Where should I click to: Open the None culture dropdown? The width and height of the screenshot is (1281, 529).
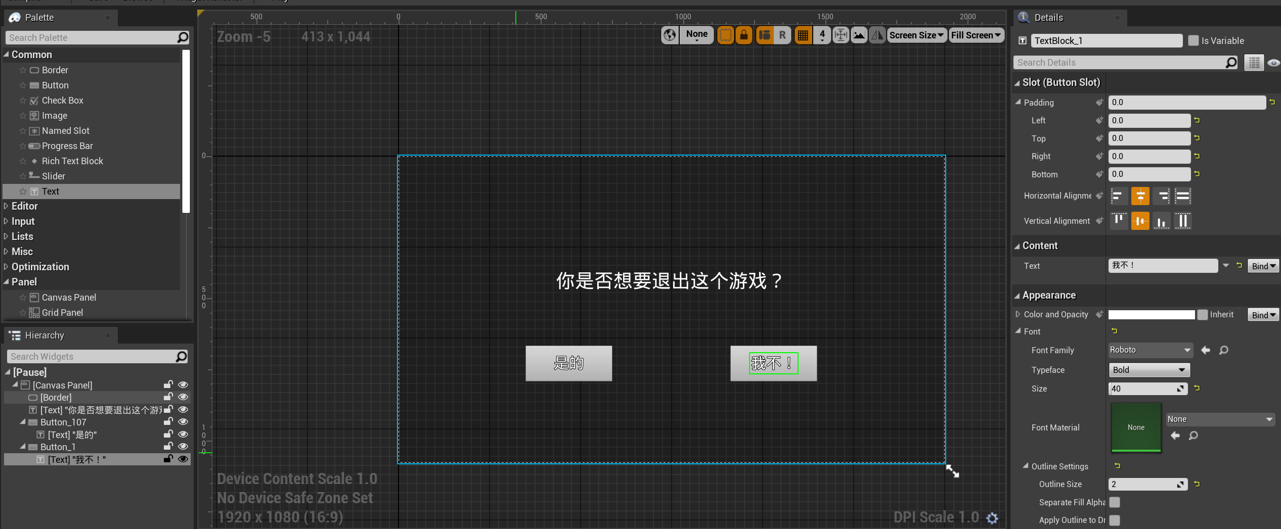click(696, 35)
